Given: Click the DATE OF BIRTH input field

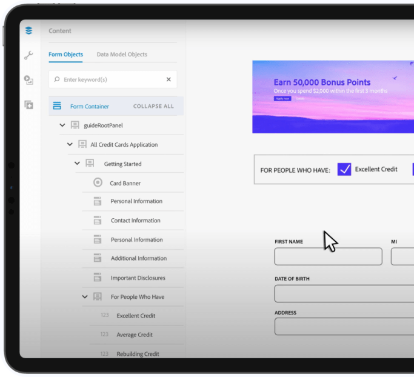Looking at the screenshot, I should (x=344, y=293).
